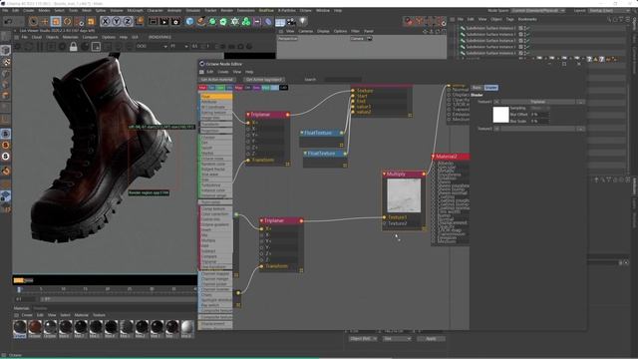Click Get Active tag/object button

[x=264, y=80]
